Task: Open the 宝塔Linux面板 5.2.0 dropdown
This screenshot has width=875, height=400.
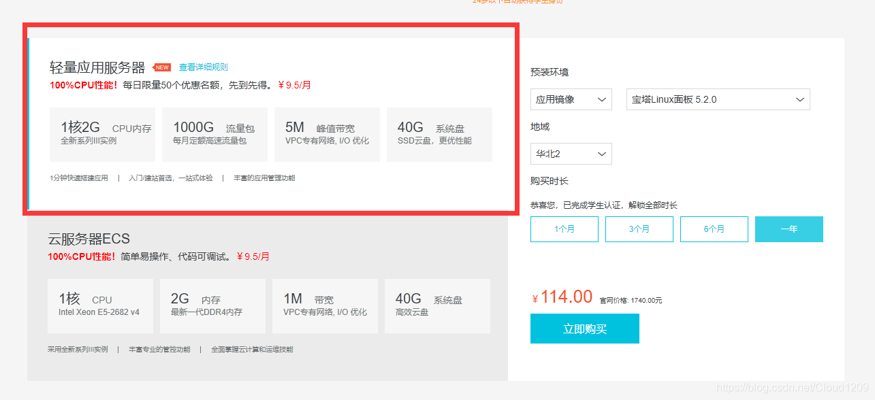Action: [718, 99]
